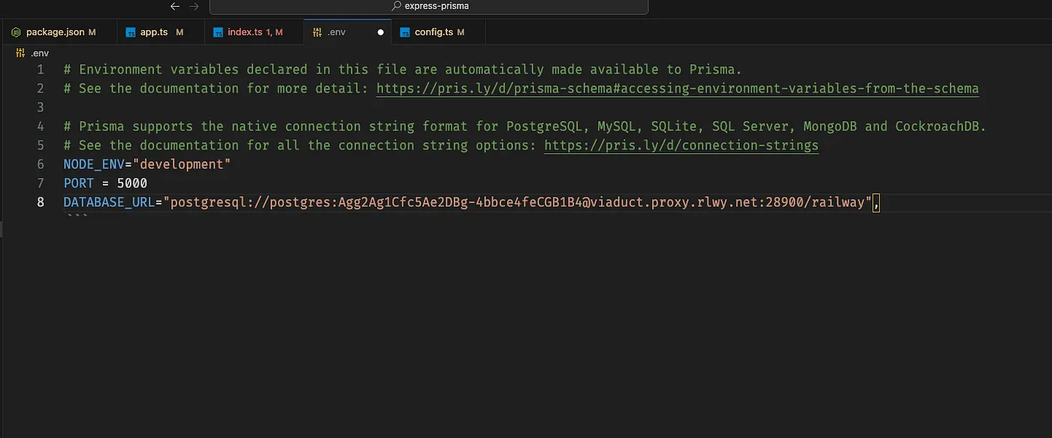Switch to the config.ts tab
This screenshot has height=438, width=1052.
[439, 32]
